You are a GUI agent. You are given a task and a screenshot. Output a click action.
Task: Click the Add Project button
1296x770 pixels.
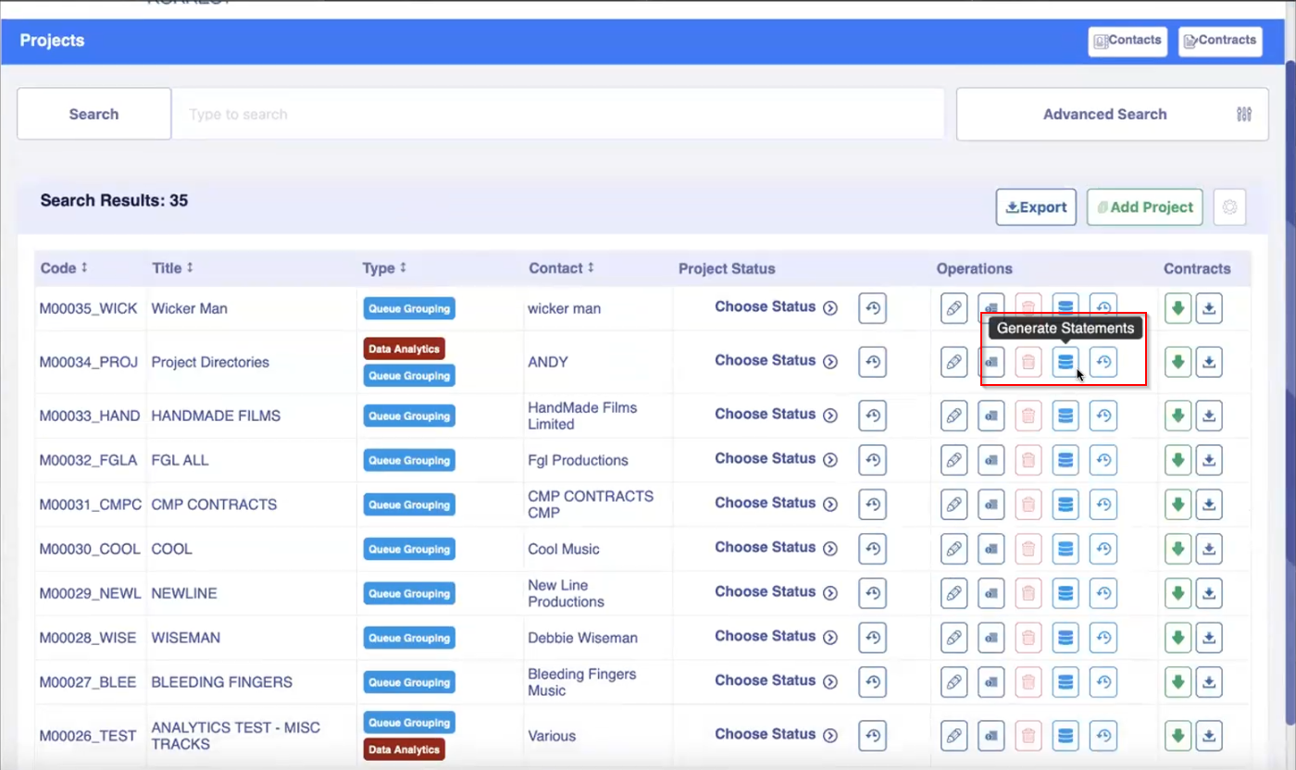pyautogui.click(x=1144, y=207)
